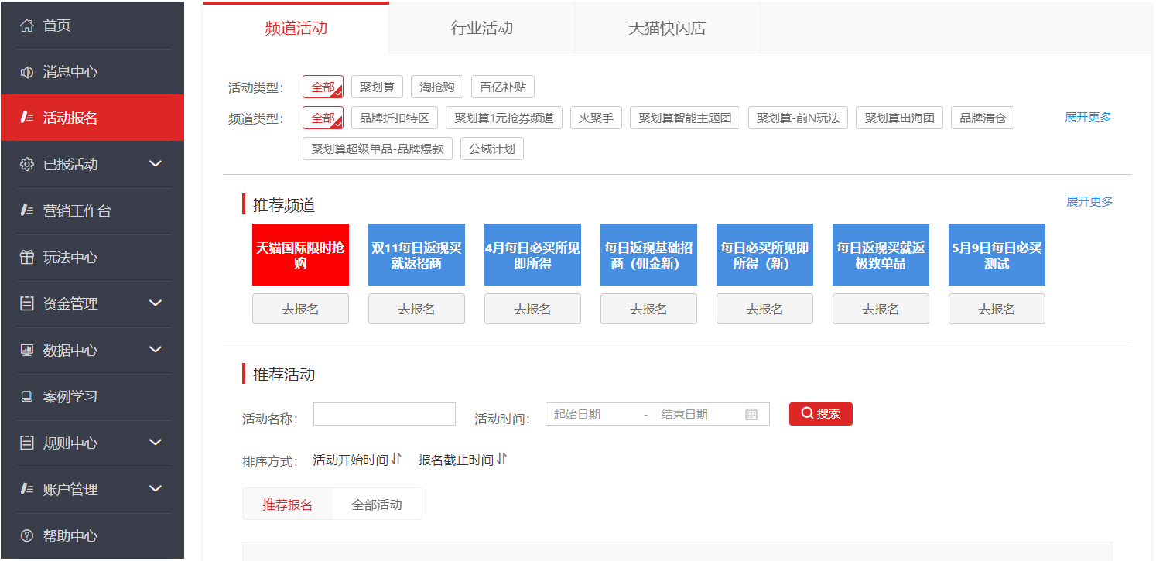Open the 天猫快闪店 tab
Image resolution: width=1156 pixels, height=561 pixels.
coord(666,26)
